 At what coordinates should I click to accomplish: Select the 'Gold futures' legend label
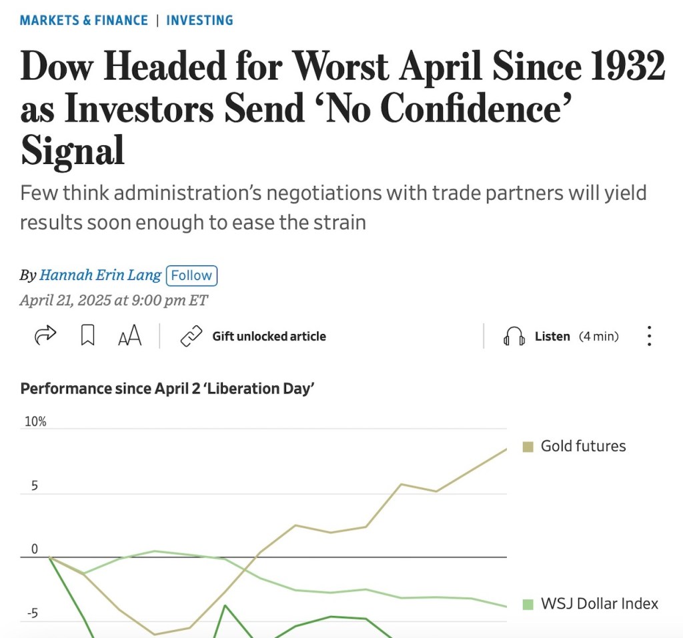coord(583,446)
